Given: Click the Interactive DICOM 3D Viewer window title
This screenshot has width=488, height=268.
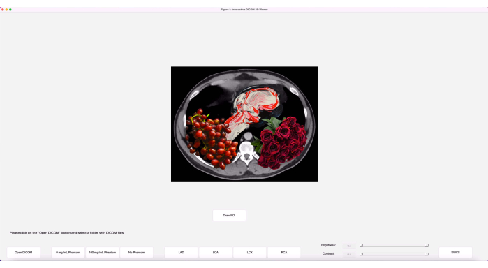Looking at the screenshot, I should click(244, 10).
